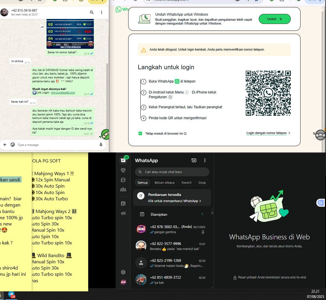326x300 pixels.
Task: Click the microphone voice message icon
Action: coord(101,145)
